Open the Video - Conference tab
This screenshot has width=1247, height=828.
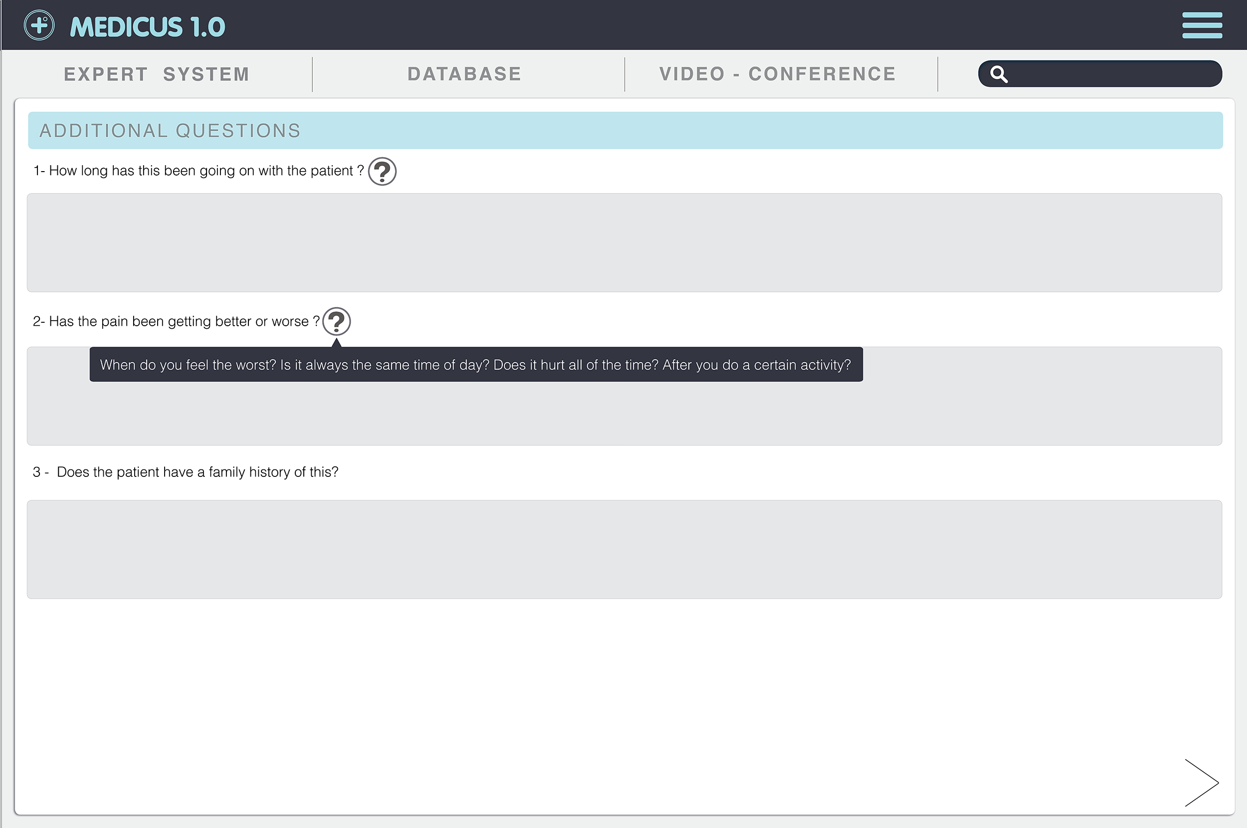click(x=778, y=74)
